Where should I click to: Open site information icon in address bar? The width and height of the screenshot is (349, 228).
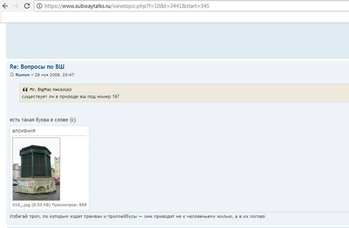(39, 6)
